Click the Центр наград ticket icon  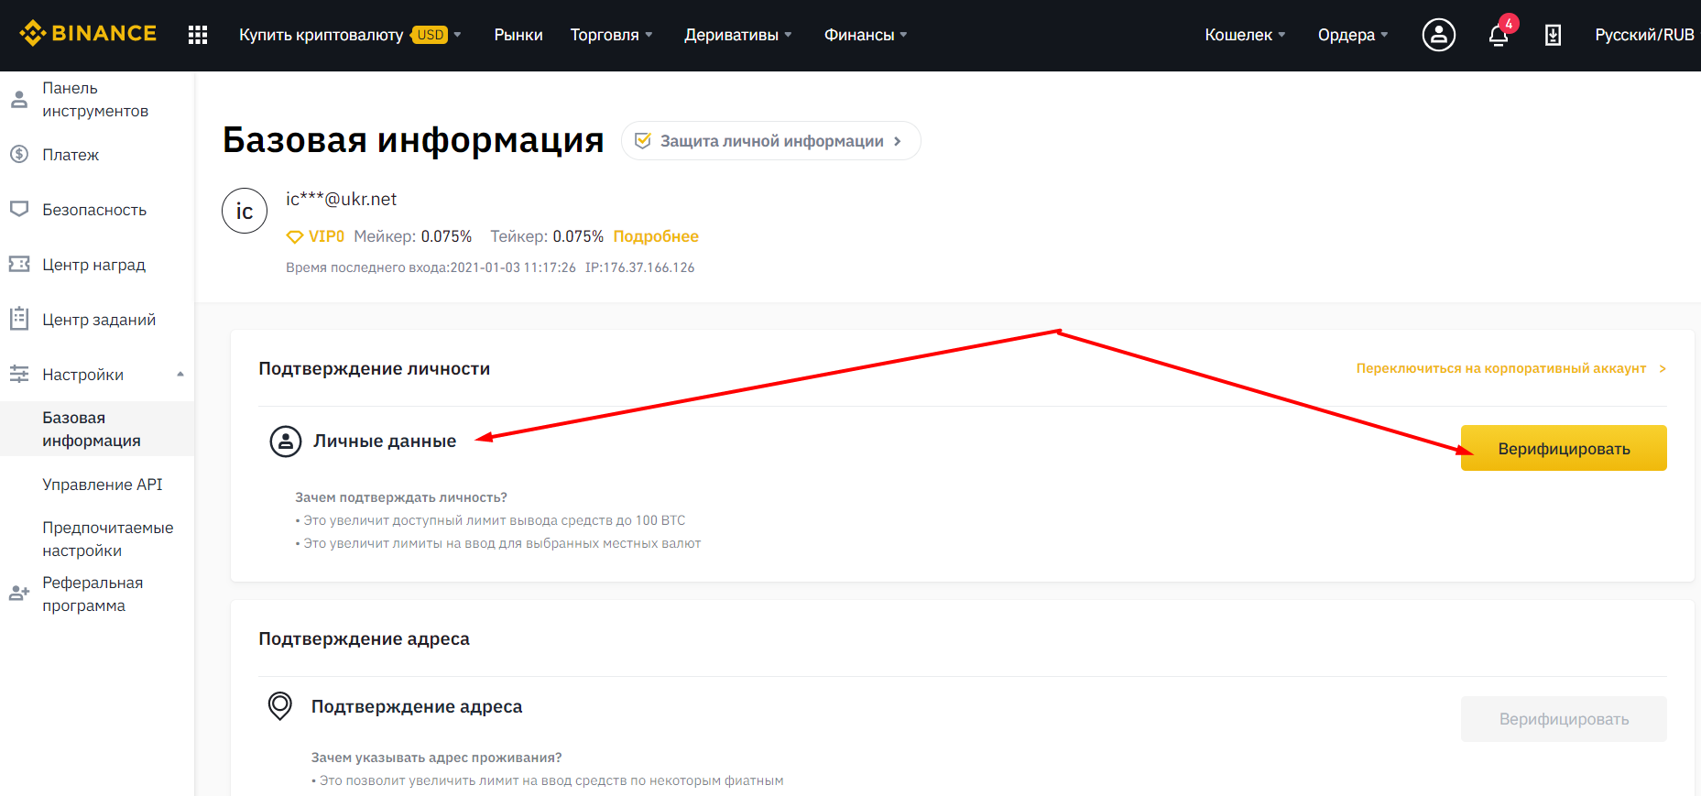[x=19, y=264]
